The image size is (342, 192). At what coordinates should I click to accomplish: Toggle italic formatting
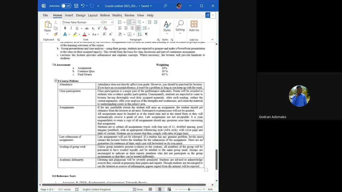(71, 28)
